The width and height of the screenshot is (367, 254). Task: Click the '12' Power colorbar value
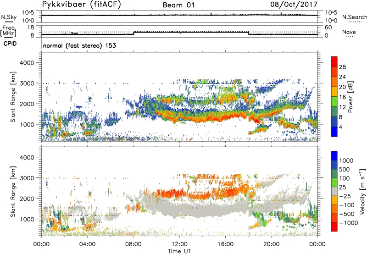(342, 107)
